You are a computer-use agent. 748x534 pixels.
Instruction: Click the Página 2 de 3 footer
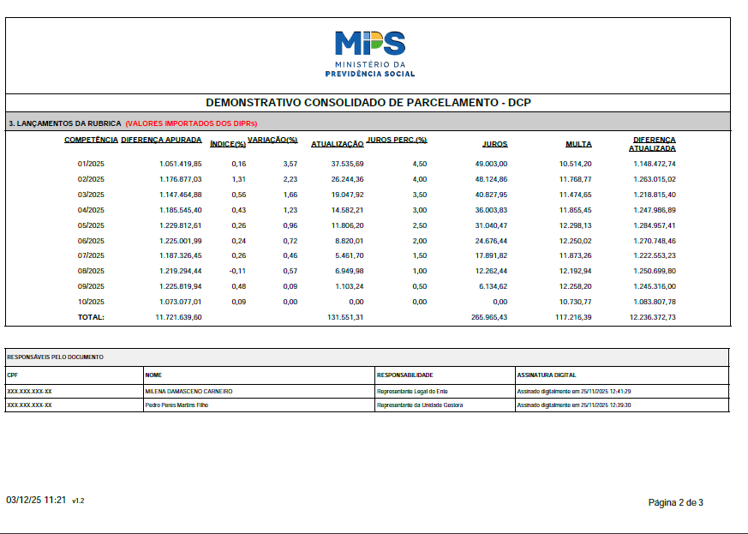tap(675, 502)
